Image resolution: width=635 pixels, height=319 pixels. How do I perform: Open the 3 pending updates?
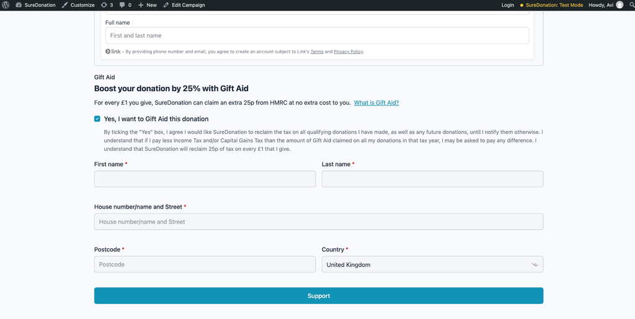coord(107,5)
